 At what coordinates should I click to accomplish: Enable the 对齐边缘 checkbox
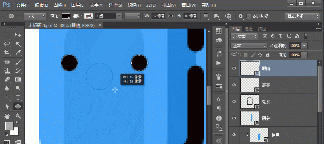(249, 16)
